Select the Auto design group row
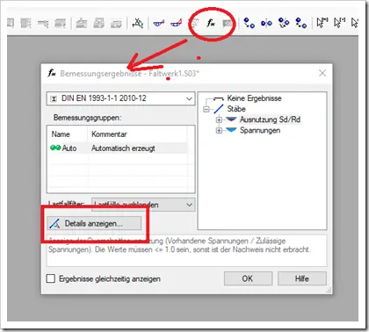The image size is (369, 332). pos(117,148)
